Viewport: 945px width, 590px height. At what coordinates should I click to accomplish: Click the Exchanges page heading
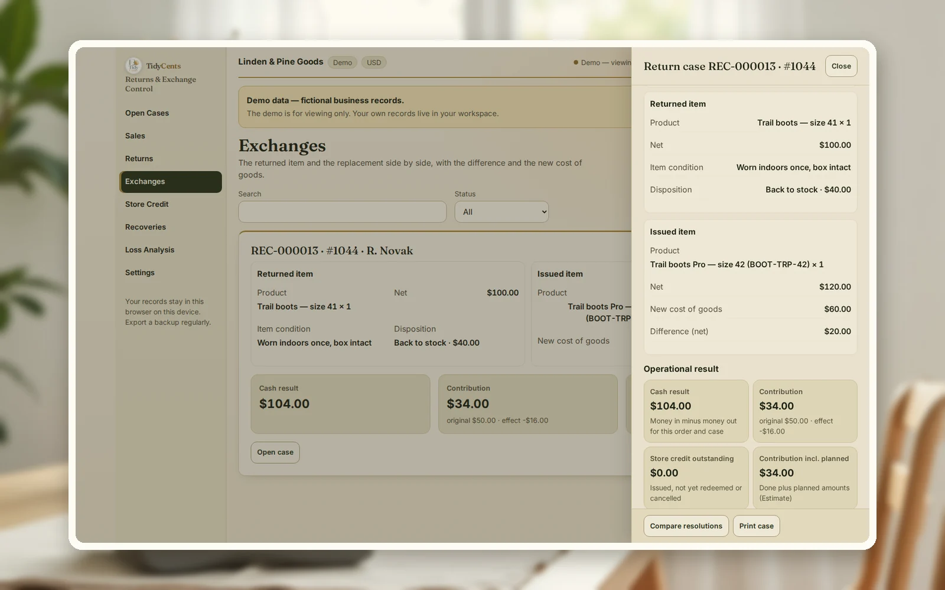(x=282, y=146)
